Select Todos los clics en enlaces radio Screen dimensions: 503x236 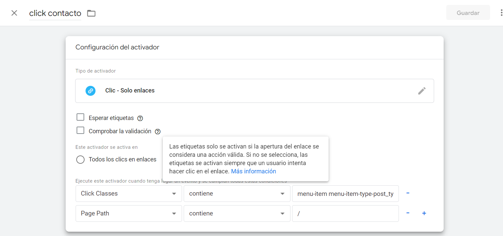pos(80,160)
